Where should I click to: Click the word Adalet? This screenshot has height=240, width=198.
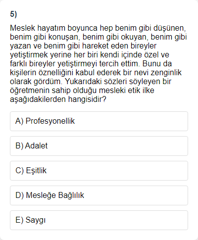[36, 145]
